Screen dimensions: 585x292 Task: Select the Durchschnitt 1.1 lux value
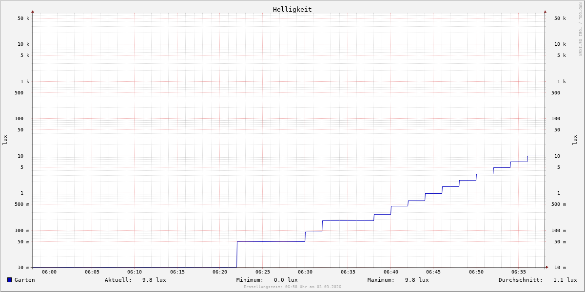point(565,280)
